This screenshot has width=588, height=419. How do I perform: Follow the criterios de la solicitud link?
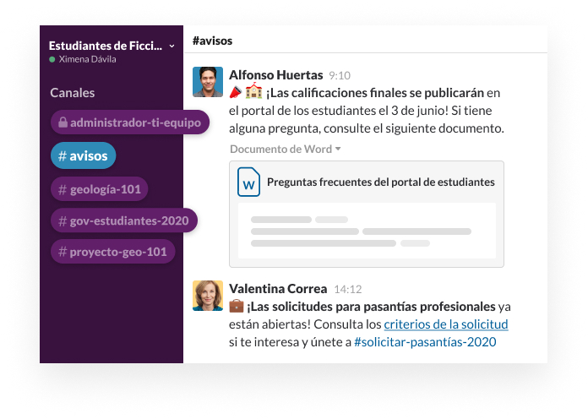(x=445, y=324)
